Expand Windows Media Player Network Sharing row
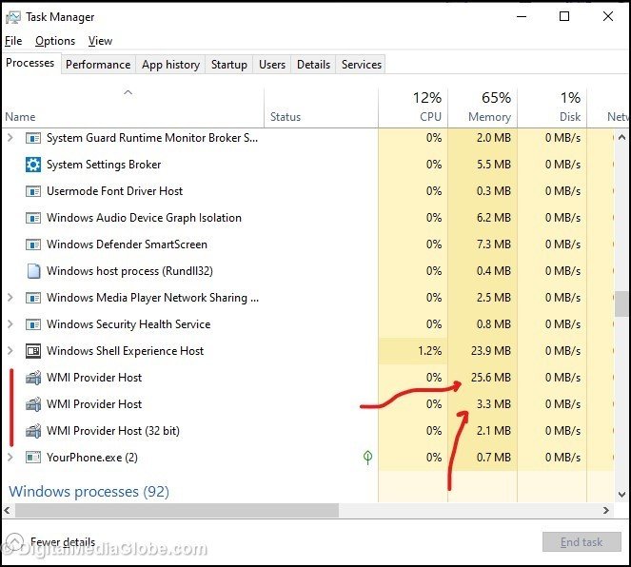 pyautogui.click(x=10, y=298)
